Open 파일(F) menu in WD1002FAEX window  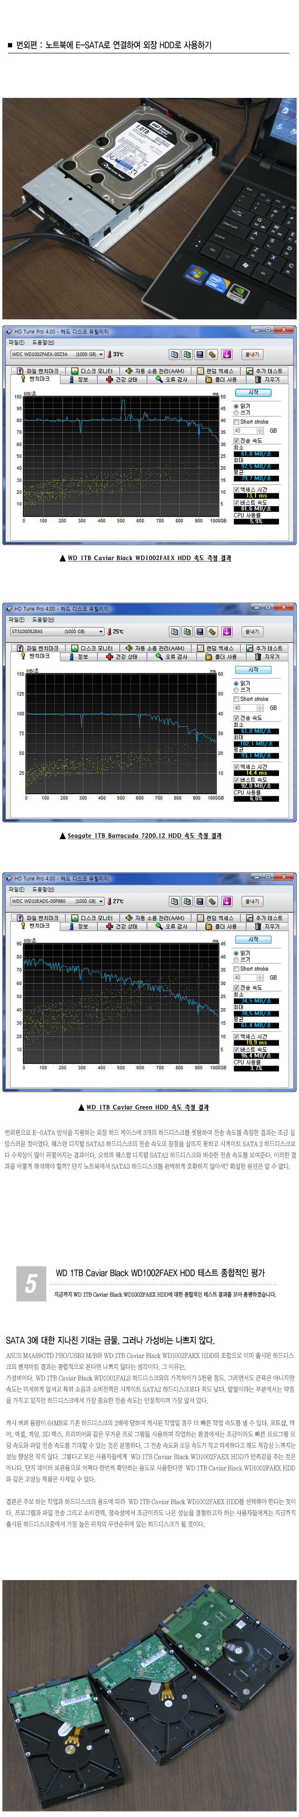pos(16,342)
